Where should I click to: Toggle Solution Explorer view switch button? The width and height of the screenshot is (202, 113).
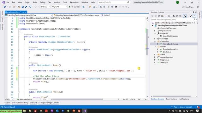[x=162, y=16]
